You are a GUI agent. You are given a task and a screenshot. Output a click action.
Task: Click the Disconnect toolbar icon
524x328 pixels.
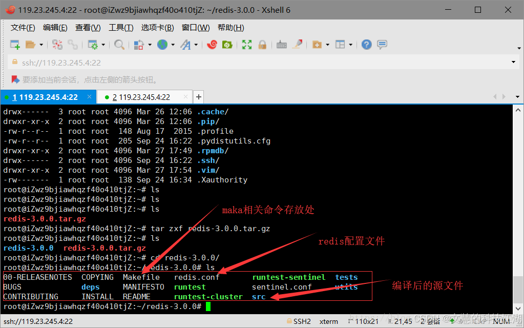57,45
